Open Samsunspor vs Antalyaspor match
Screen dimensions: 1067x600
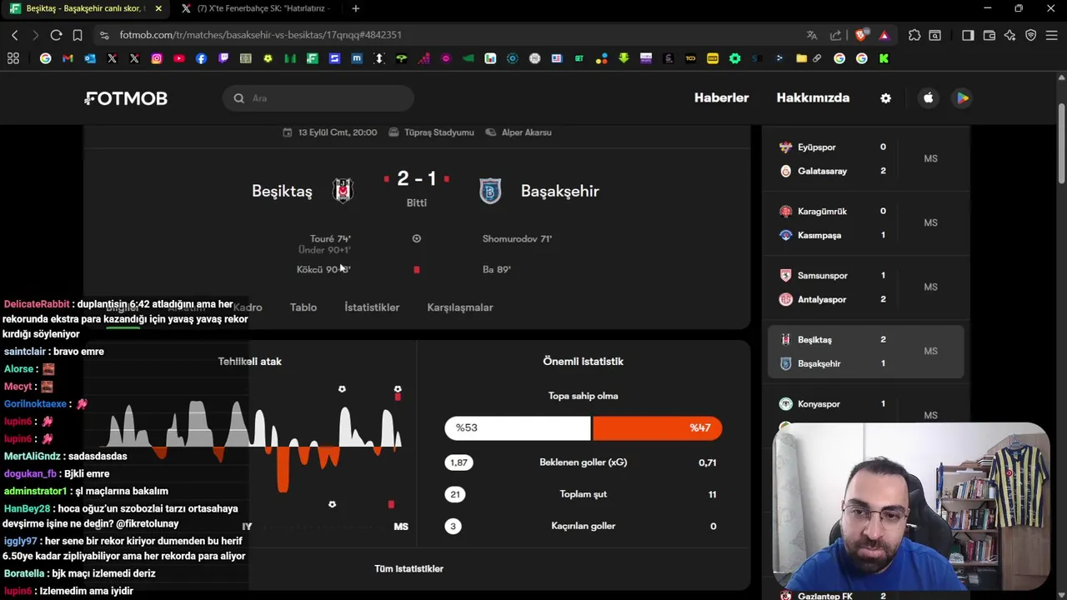coord(865,287)
